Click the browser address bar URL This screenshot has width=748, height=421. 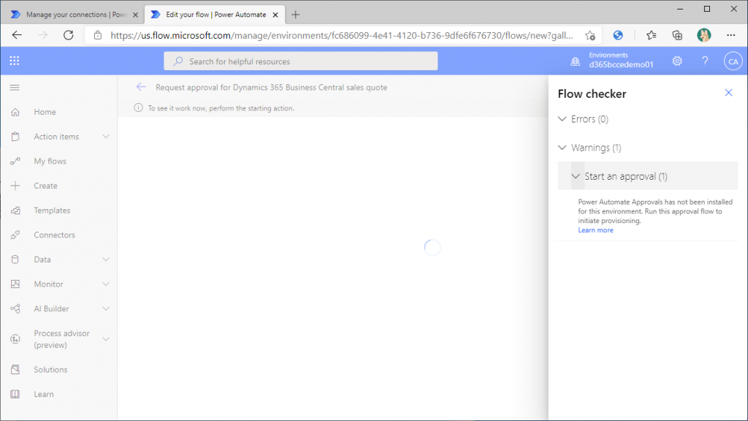coord(342,35)
